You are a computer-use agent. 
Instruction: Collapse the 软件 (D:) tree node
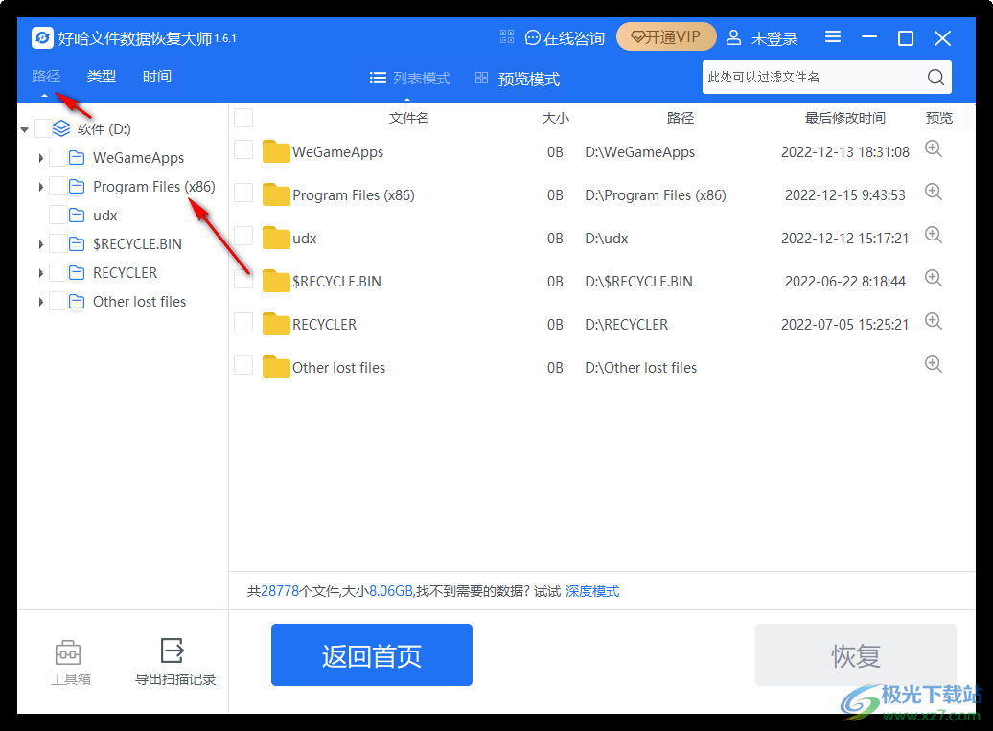pyautogui.click(x=24, y=129)
